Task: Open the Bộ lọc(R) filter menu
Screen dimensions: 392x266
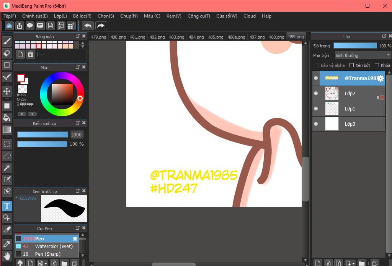Action: 82,16
